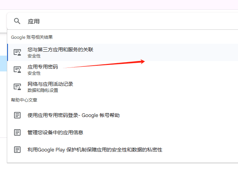Viewport: 238px width, 178px height.
Task: Click article icon beside 使用应用专用密码登录
Action: click(x=17, y=115)
